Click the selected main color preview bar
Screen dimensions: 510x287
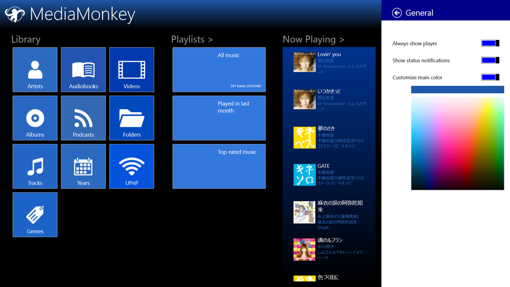457,90
